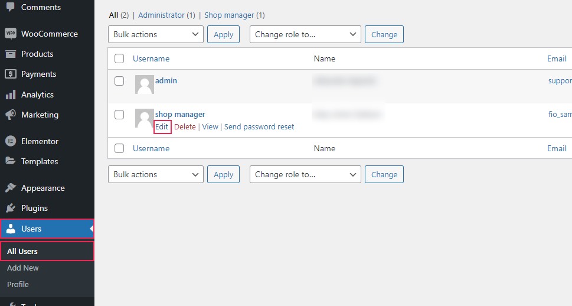572x306 pixels.
Task: Click the Payments dollar icon
Action: pyautogui.click(x=11, y=74)
